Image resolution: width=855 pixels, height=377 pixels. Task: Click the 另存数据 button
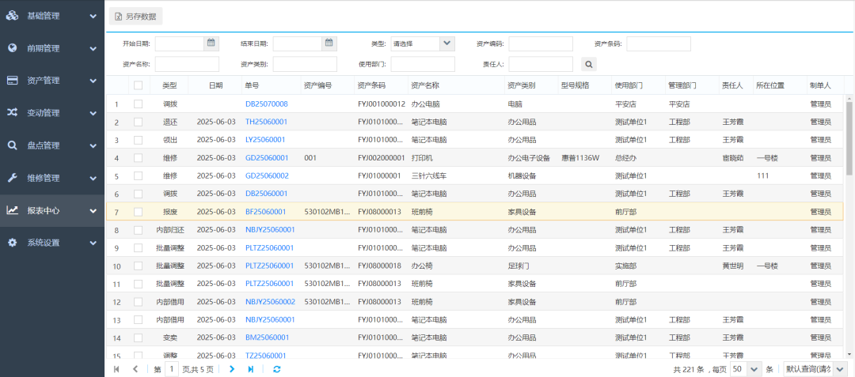135,16
